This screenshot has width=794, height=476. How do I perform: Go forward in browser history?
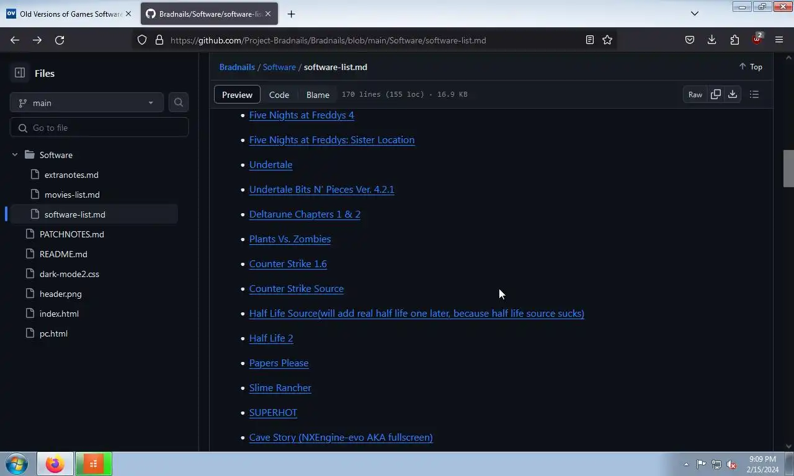pyautogui.click(x=37, y=40)
